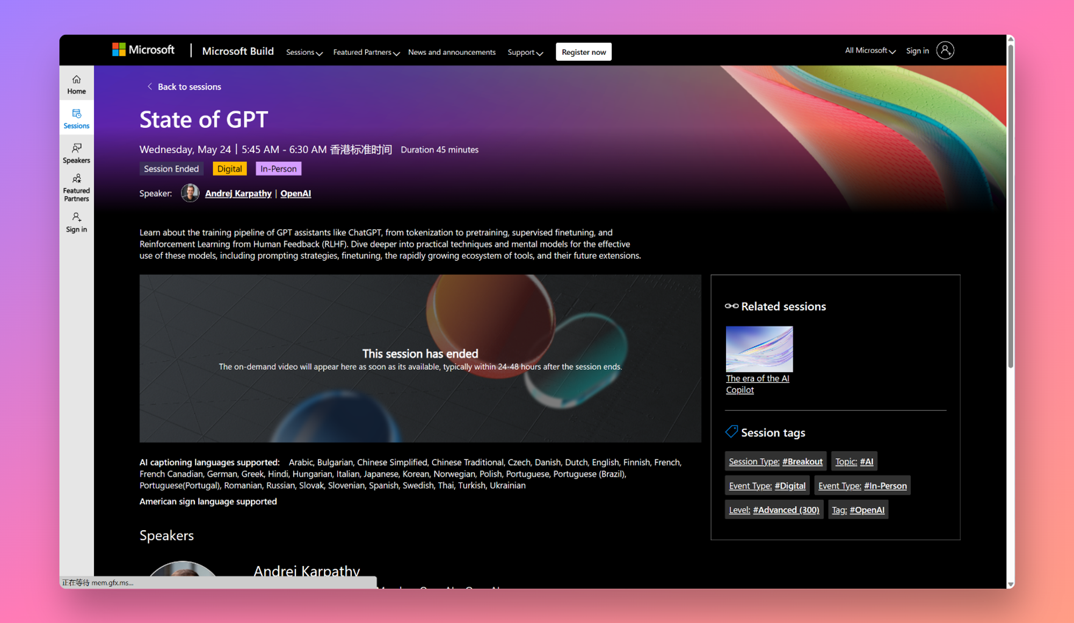Click Andrej Karpathy's small avatar photo
The width and height of the screenshot is (1074, 623).
coord(190,193)
